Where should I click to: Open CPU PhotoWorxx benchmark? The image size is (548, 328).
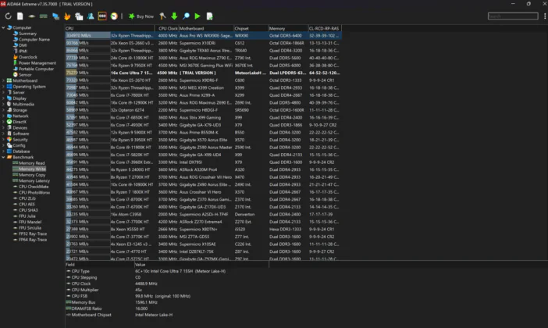pyautogui.click(x=34, y=192)
